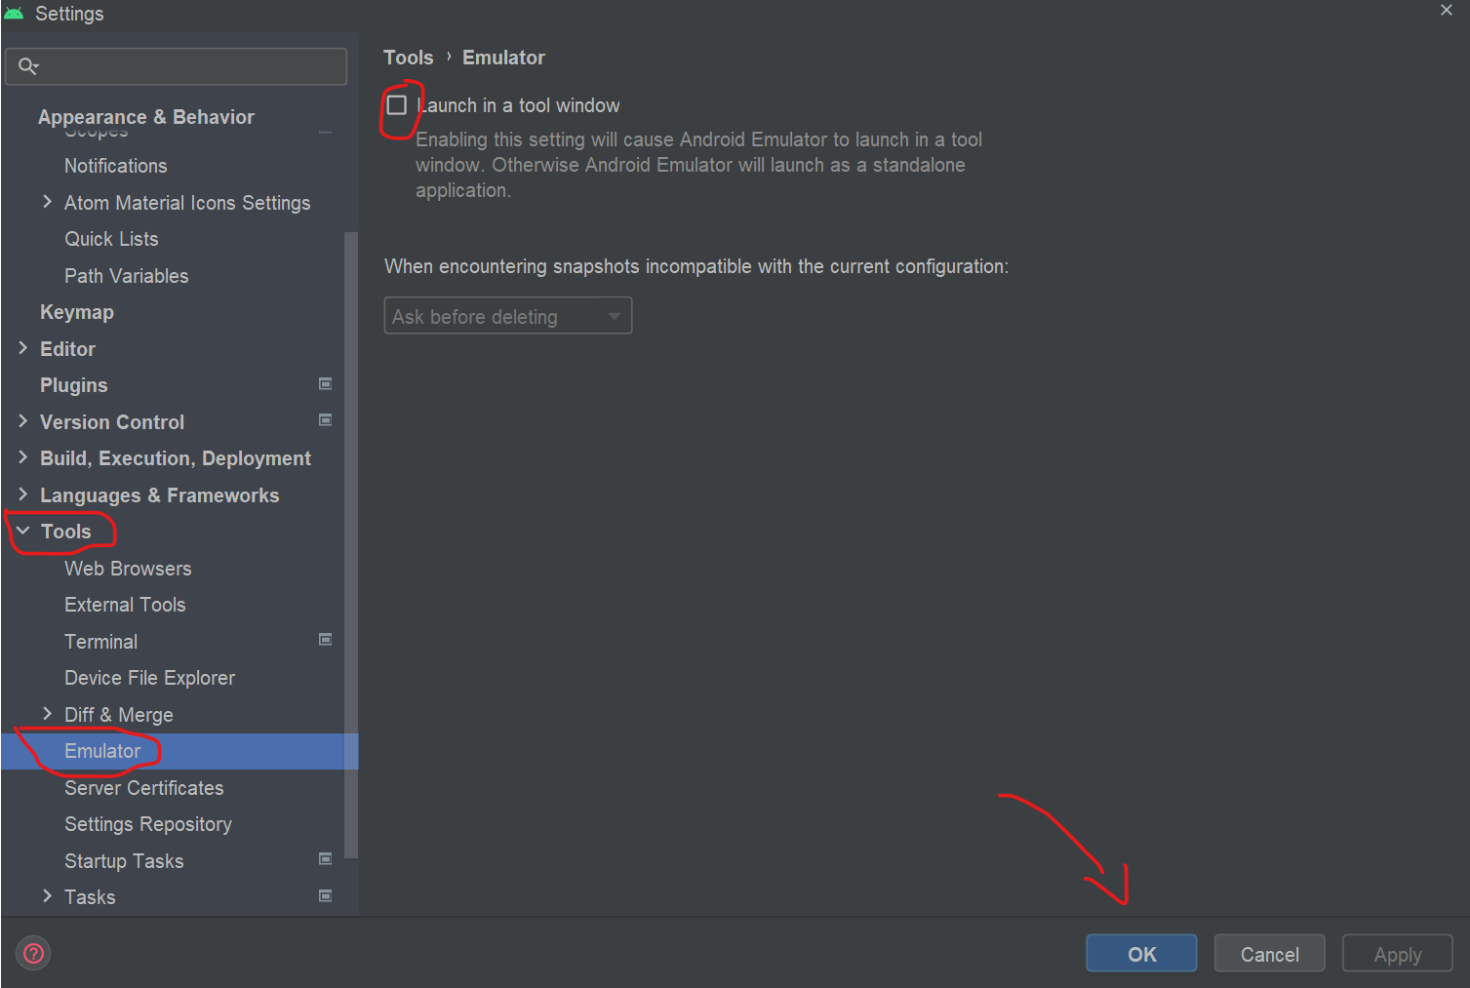Click the settings tree vertical scrollbar

tap(351, 544)
